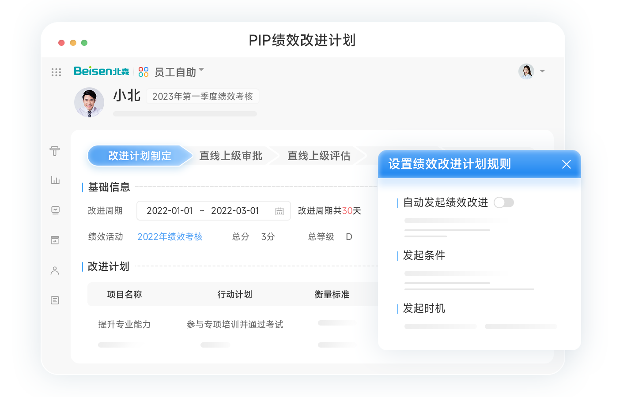Open the document list sidebar icon
This screenshot has height=397, width=627.
pos(55,300)
